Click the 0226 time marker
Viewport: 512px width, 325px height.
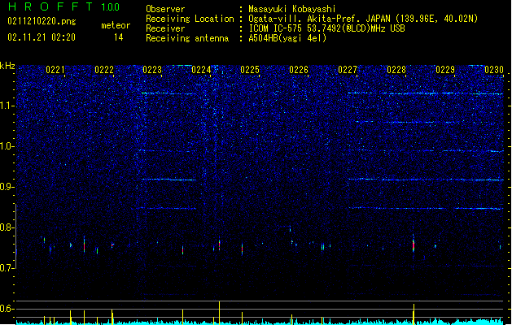299,70
